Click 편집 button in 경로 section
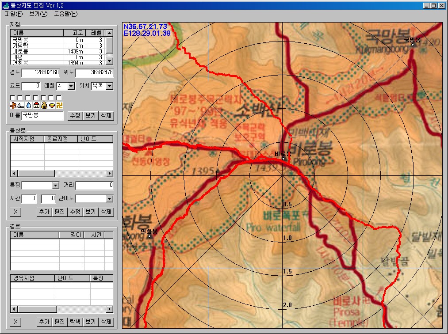Screen dimensions: 448x334 click(x=60, y=322)
